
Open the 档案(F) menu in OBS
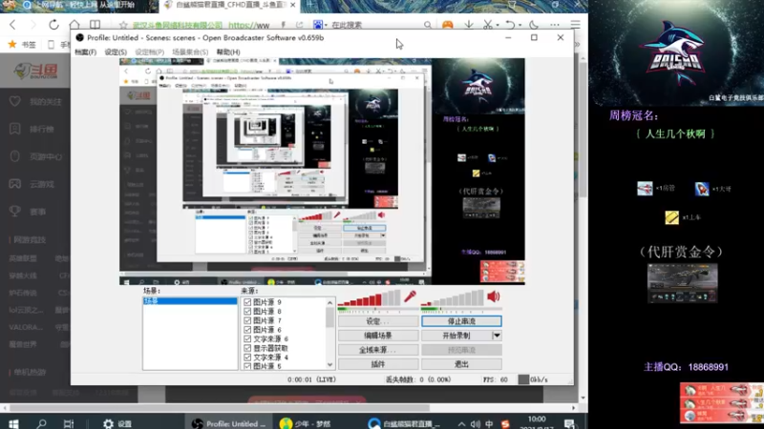click(85, 52)
